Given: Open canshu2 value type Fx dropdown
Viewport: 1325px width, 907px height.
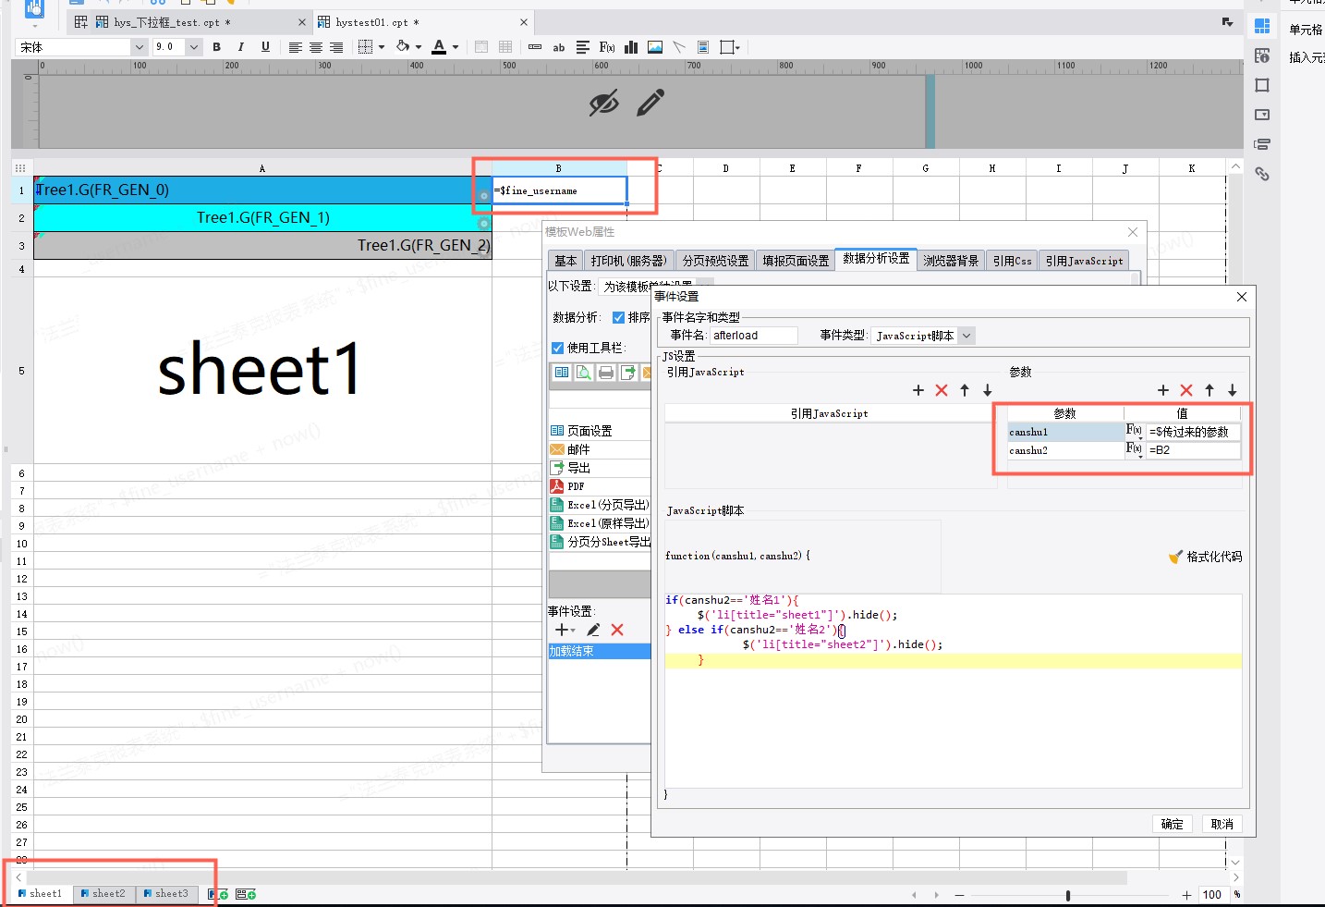Looking at the screenshot, I should point(1135,450).
